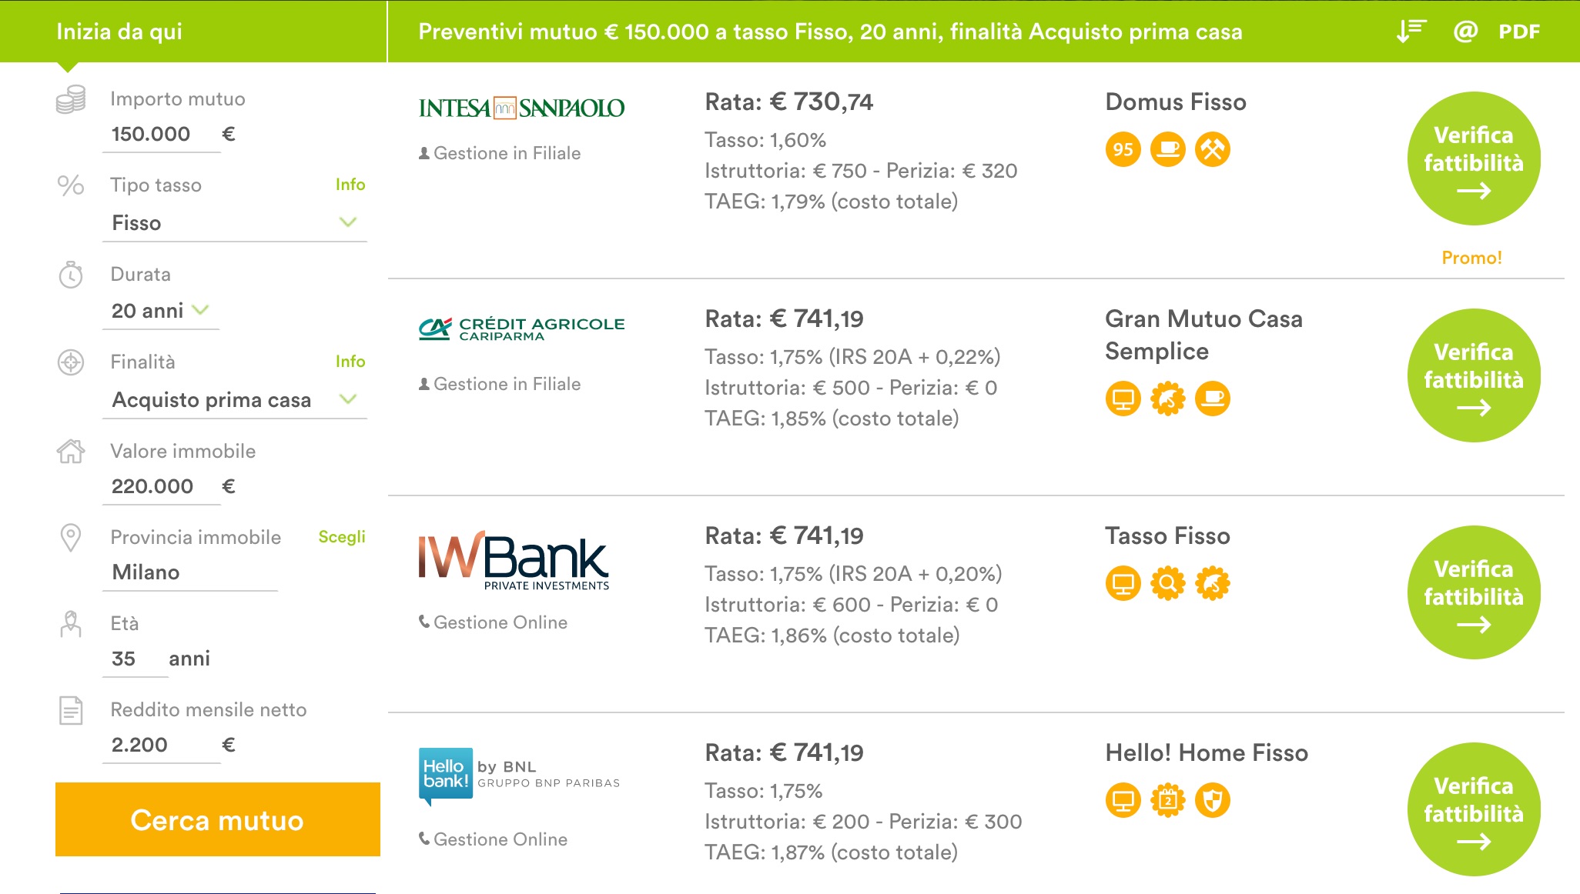The image size is (1580, 894).
Task: Click Verifica fattibilità for Intesa Sanpaolo
Action: coord(1474,158)
